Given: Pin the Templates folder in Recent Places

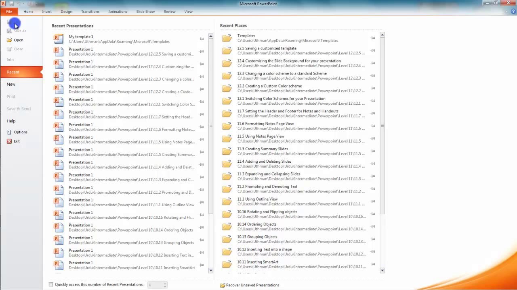Looking at the screenshot, I should (x=373, y=38).
